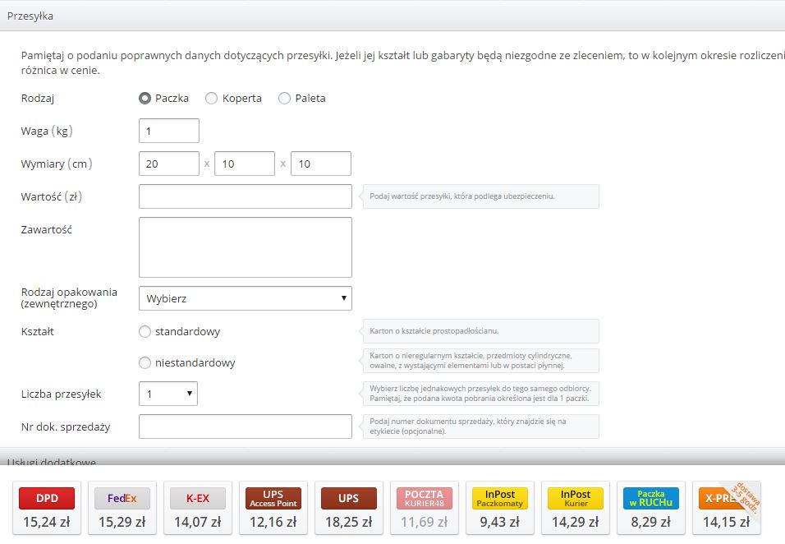This screenshot has width=785, height=544.
Task: Focus the Zawartość text area
Action: [245, 247]
